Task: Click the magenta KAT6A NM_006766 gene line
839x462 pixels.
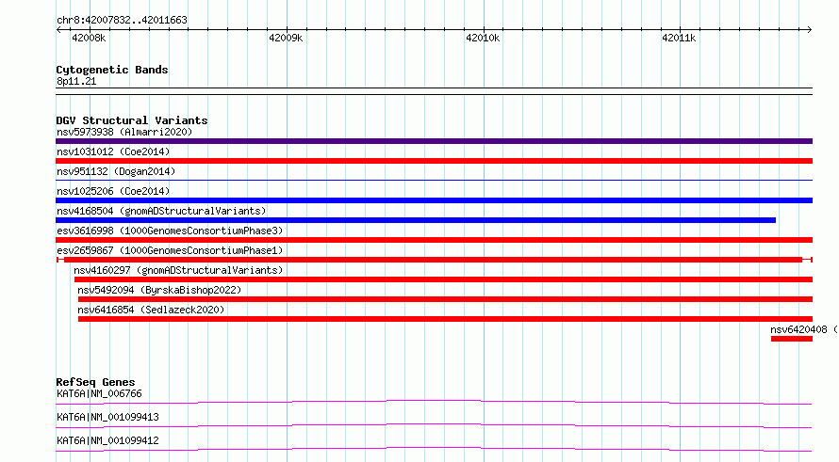Action: 434,402
